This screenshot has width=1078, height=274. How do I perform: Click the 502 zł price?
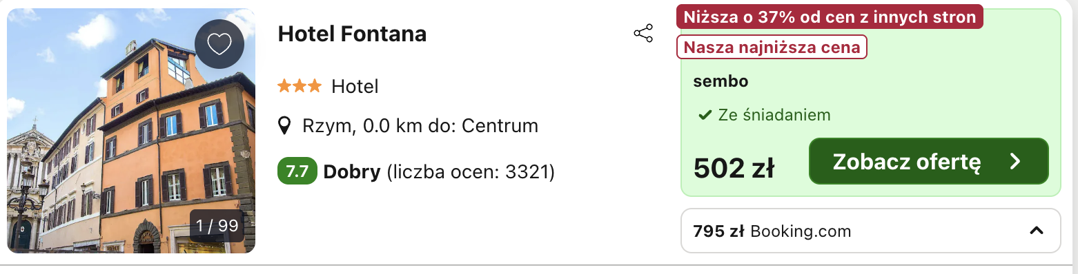tap(734, 167)
